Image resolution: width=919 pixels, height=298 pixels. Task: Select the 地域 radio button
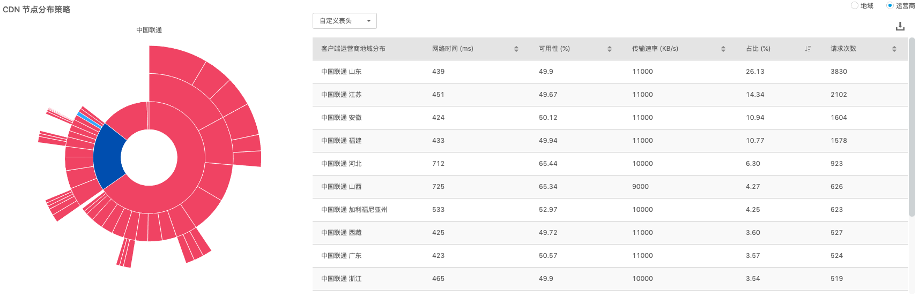pos(855,5)
